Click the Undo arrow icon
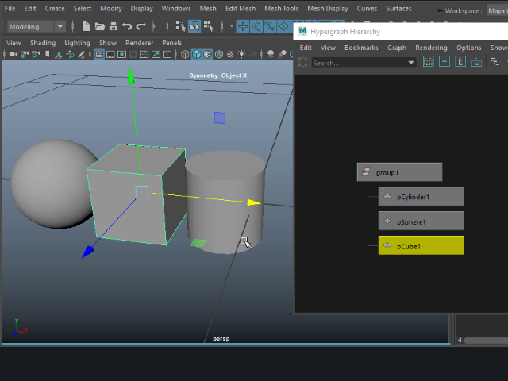This screenshot has width=508, height=381. pos(127,26)
